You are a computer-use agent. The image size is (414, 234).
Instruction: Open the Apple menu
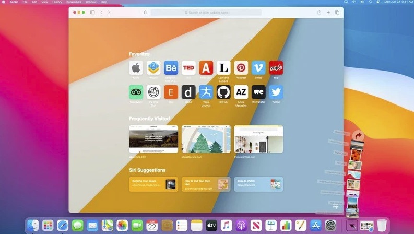(x=4, y=2)
